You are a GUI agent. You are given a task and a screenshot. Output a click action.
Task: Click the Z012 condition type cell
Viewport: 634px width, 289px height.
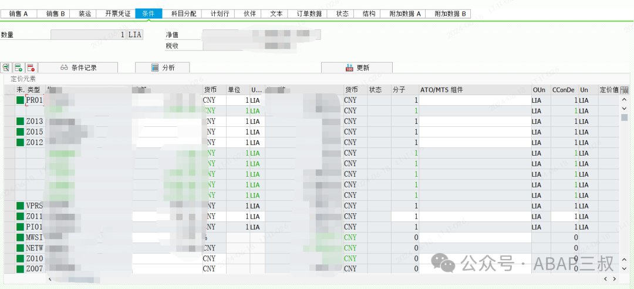coord(35,142)
